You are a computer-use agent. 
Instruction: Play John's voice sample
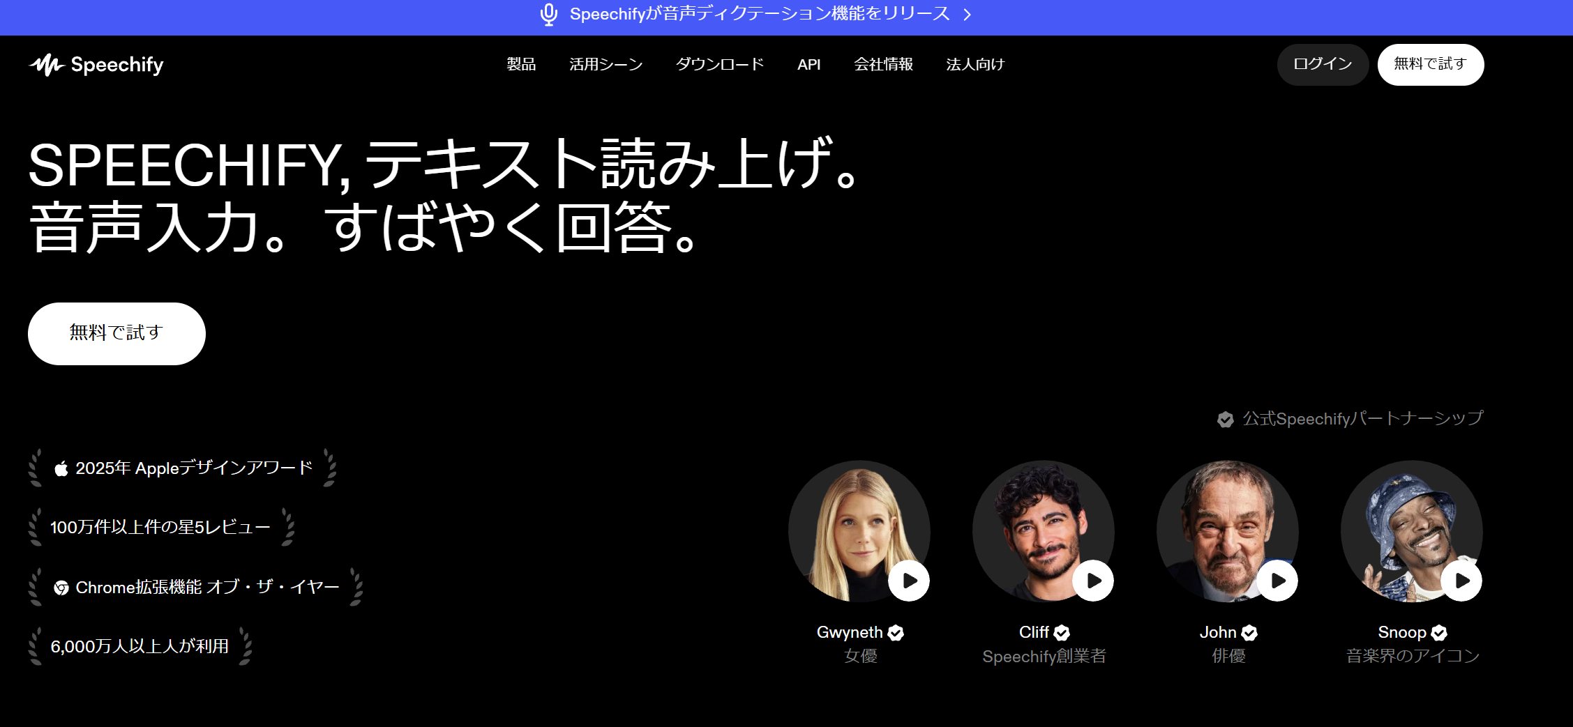[1277, 581]
